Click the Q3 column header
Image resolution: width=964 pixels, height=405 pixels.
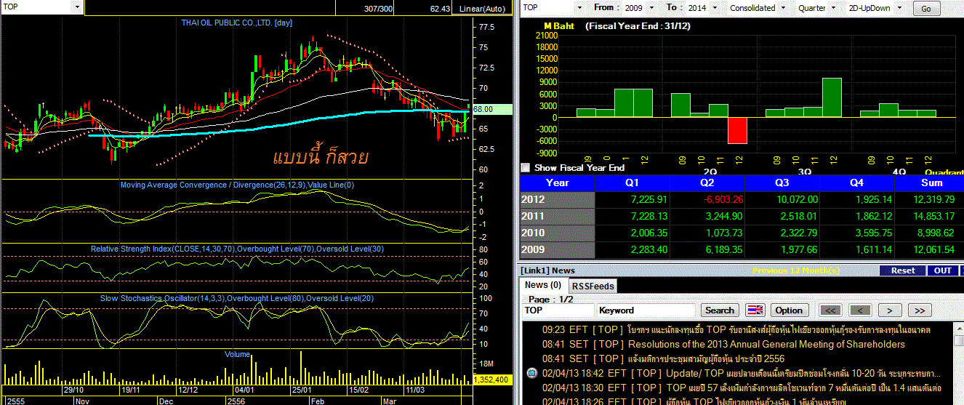click(782, 183)
